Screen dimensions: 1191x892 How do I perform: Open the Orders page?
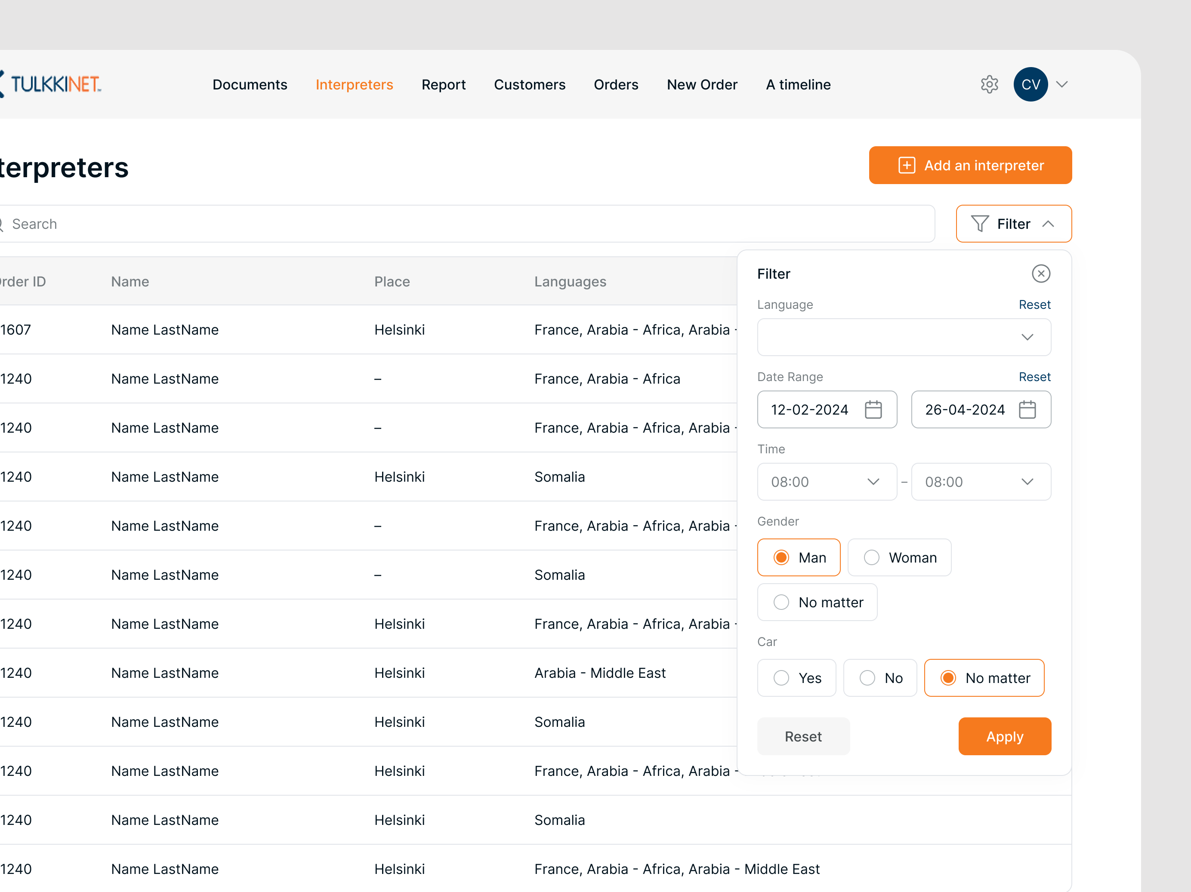(x=616, y=85)
